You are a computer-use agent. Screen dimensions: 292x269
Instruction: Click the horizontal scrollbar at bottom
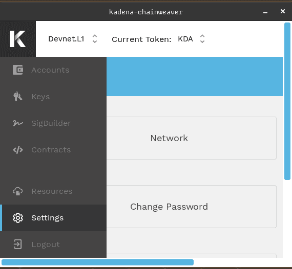coord(97,262)
